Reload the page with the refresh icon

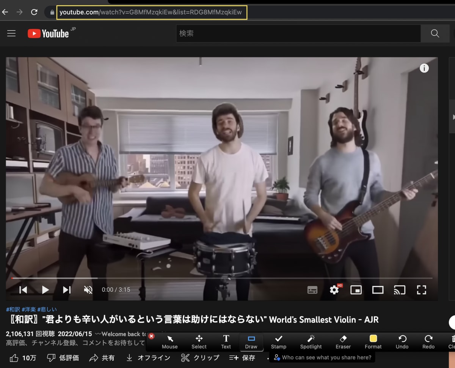pyautogui.click(x=34, y=12)
